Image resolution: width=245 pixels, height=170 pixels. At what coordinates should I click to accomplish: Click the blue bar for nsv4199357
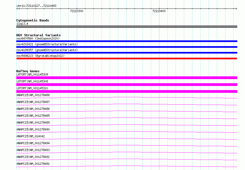(127, 53)
